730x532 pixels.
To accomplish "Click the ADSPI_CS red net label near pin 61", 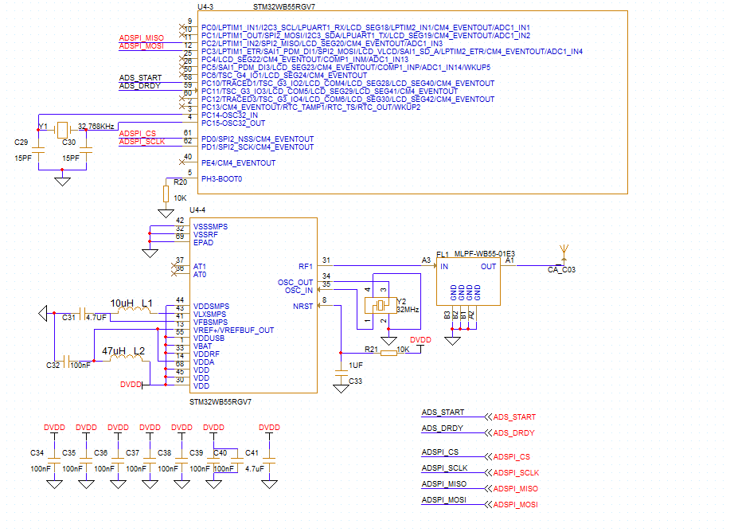I will [x=138, y=133].
